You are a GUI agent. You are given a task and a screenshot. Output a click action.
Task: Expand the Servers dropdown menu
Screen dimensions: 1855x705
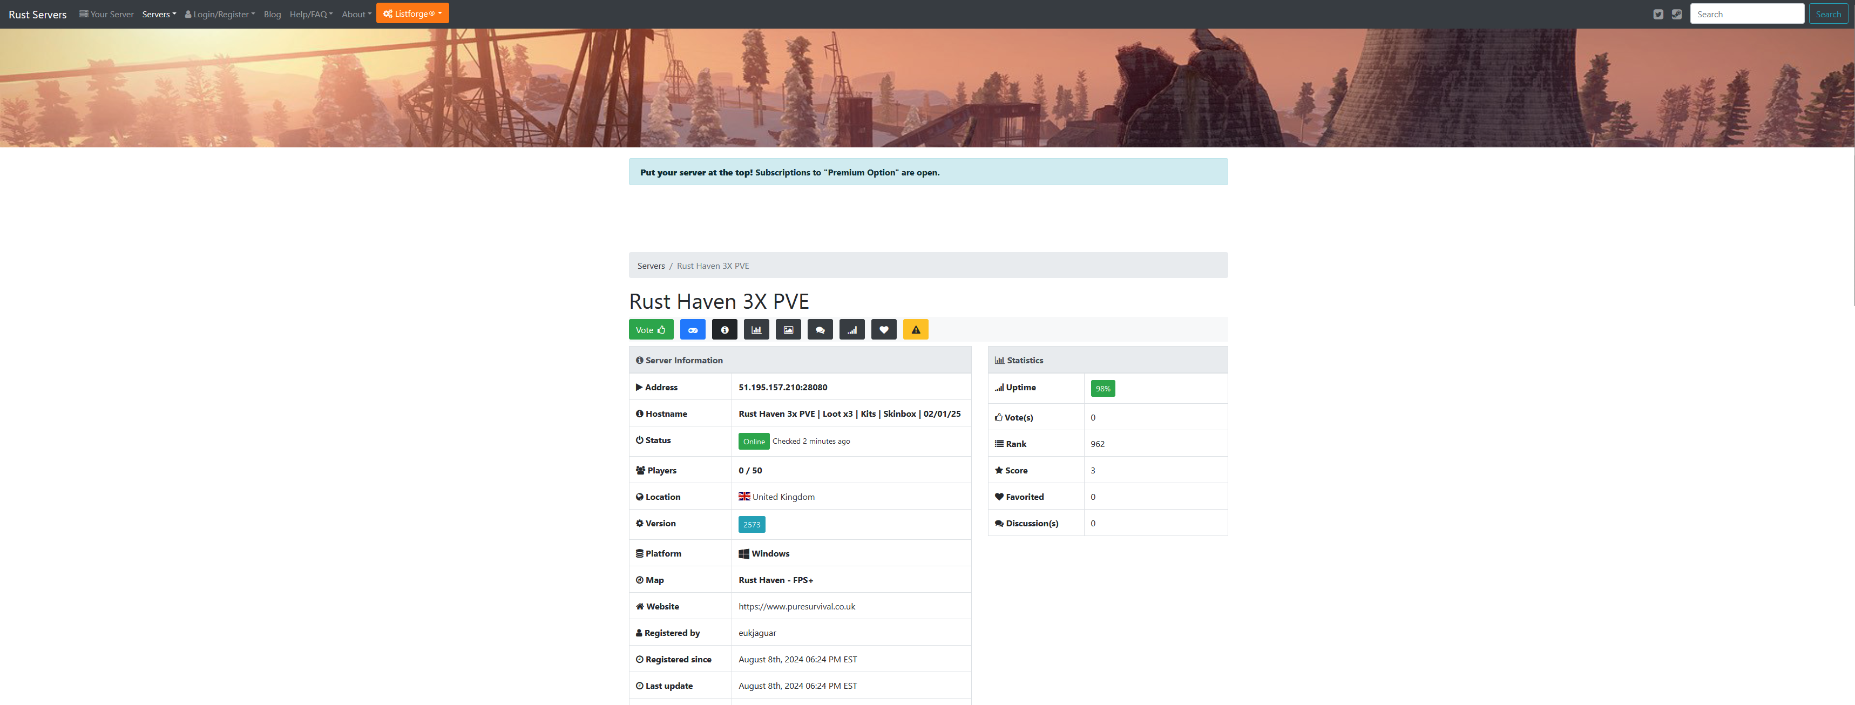159,15
